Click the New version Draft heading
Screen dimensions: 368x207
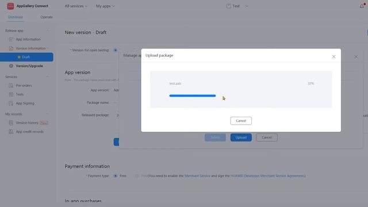pyautogui.click(x=86, y=32)
